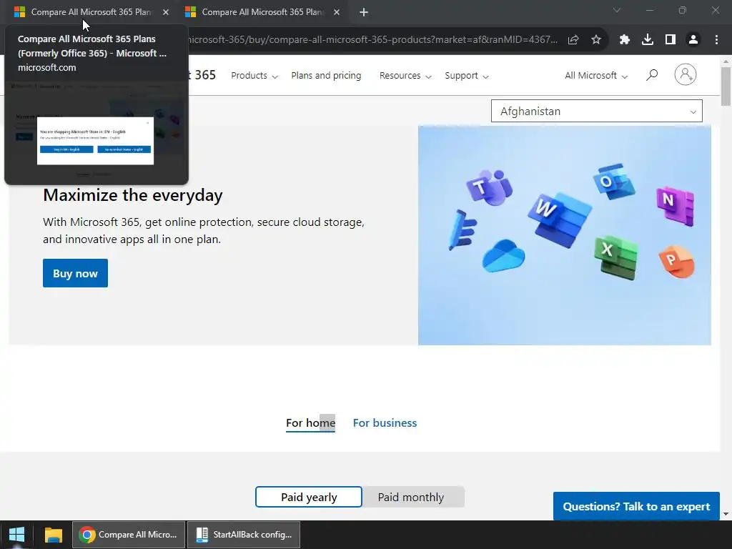Open File Explorer from the taskbar
Viewport: 732px width, 549px height.
tap(53, 535)
